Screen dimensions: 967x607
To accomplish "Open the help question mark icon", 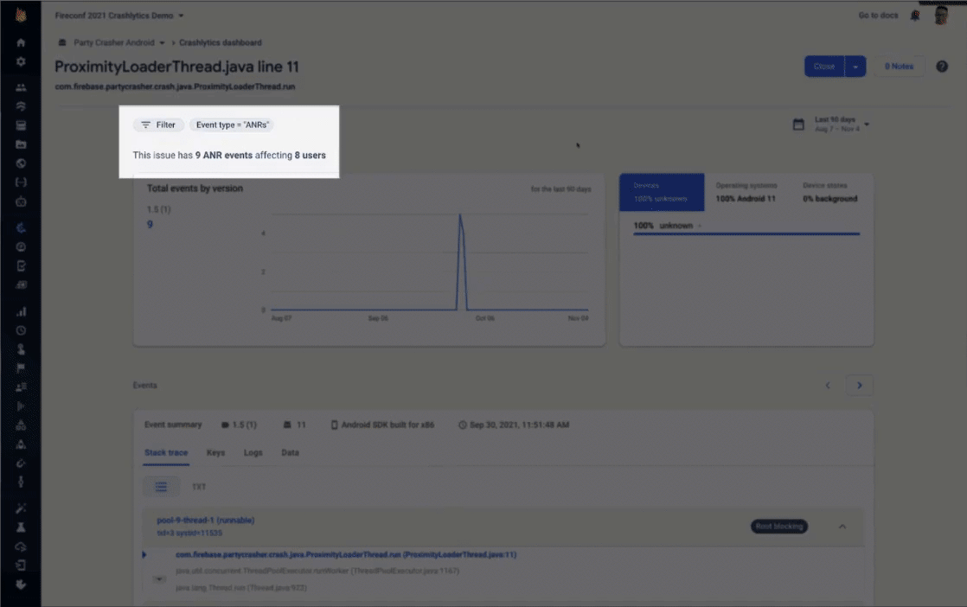I will tap(942, 67).
